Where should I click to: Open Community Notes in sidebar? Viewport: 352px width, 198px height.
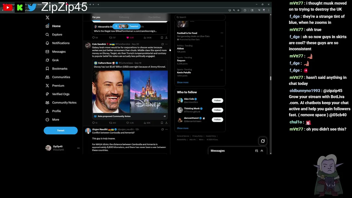(x=61, y=103)
